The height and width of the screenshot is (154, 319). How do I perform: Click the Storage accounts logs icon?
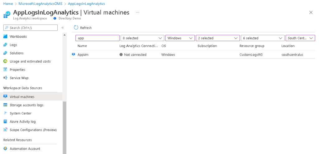click(x=5, y=105)
